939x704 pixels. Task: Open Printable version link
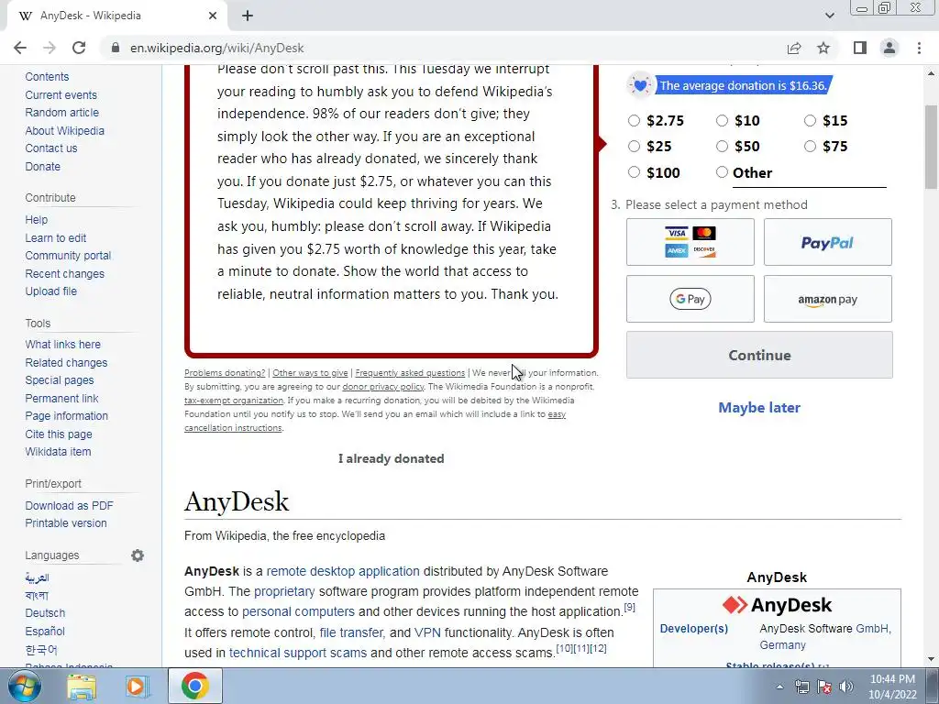click(x=66, y=523)
